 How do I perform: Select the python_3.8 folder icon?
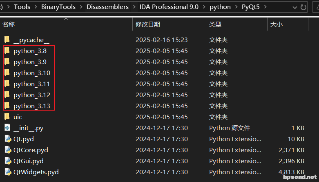click(7, 50)
